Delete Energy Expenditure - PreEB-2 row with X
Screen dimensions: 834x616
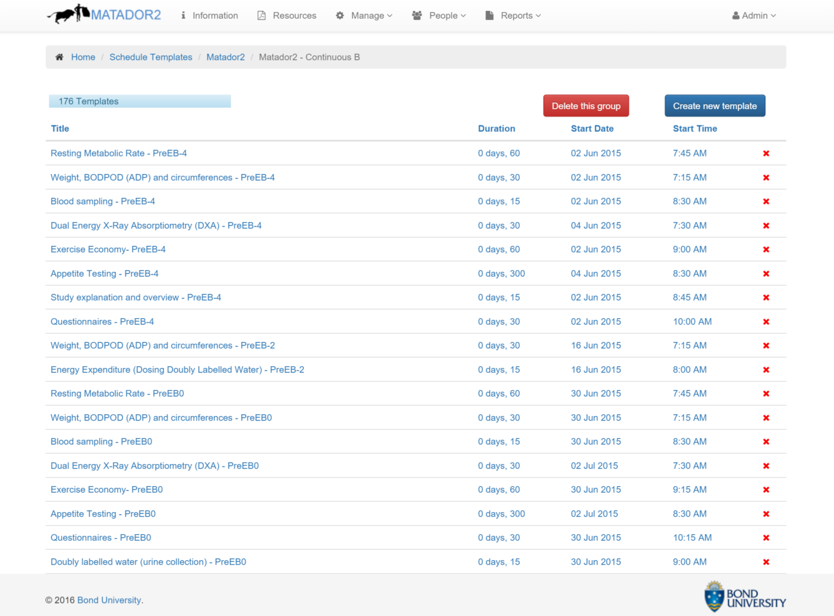click(766, 370)
